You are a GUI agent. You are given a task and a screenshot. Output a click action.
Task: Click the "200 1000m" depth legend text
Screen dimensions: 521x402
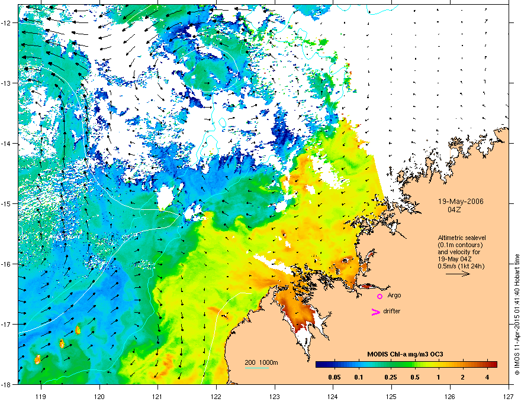tap(261, 362)
